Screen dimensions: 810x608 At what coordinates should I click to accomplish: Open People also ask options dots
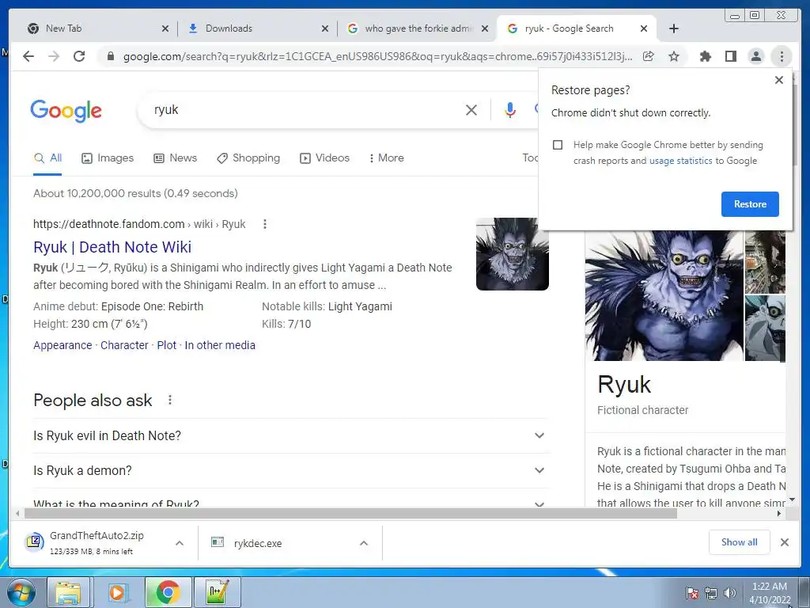(170, 400)
